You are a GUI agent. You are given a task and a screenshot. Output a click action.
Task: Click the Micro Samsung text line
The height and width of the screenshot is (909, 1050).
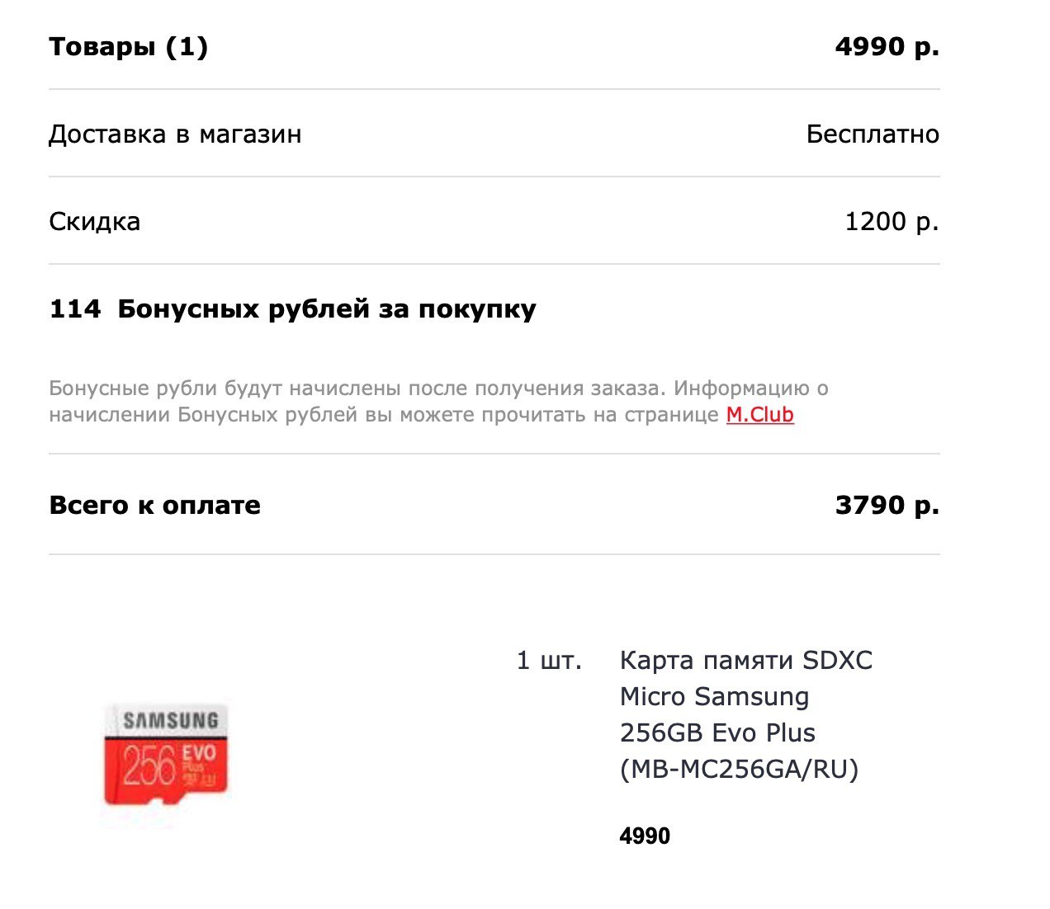pyautogui.click(x=714, y=697)
